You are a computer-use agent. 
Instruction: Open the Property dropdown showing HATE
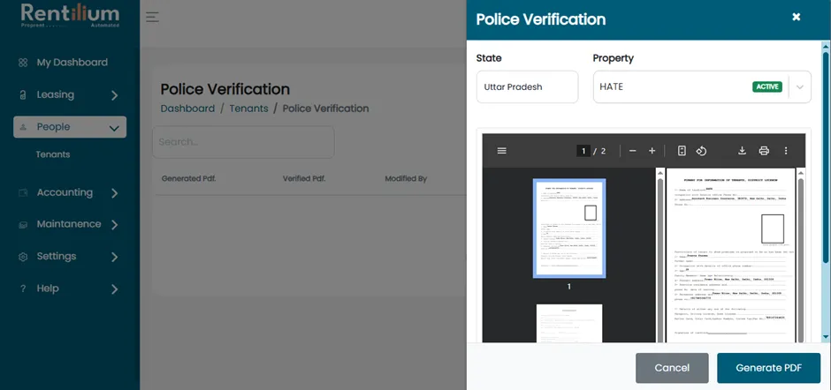click(x=702, y=86)
